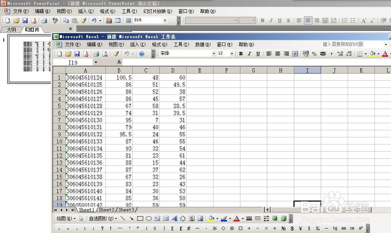Viewport: 391px width, 233px height.
Task: Select row 10 header
Action: pyautogui.click(x=59, y=141)
